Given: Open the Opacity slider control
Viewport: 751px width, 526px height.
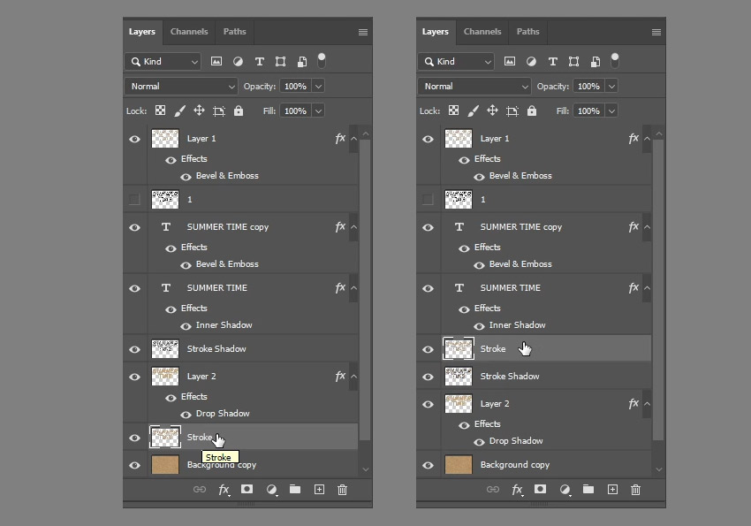Looking at the screenshot, I should (317, 86).
